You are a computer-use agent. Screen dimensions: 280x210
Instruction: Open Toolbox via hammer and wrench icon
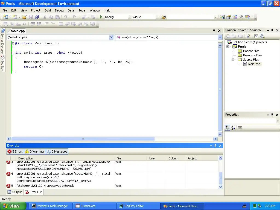click(x=241, y=17)
